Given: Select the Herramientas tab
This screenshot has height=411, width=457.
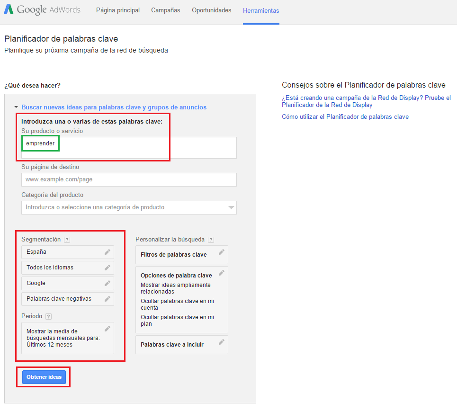Looking at the screenshot, I should point(261,10).
